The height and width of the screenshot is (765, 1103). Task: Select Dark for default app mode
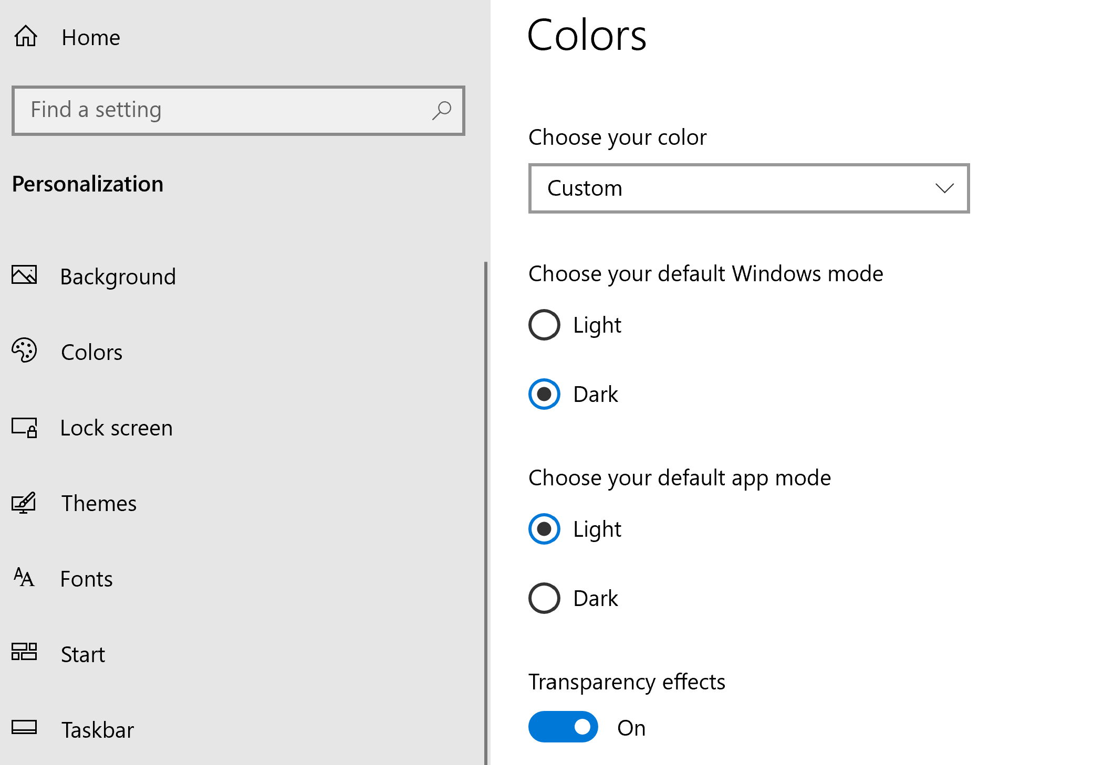(543, 599)
